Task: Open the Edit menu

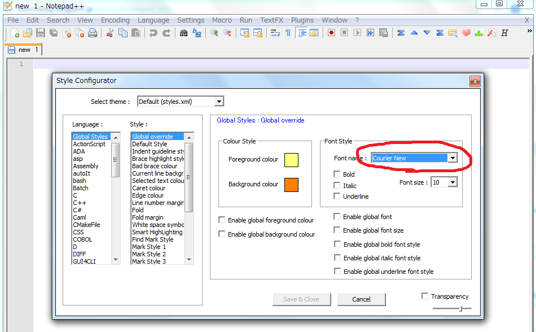Action: click(x=33, y=20)
